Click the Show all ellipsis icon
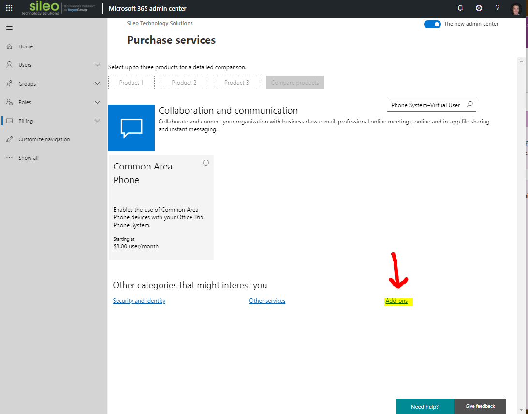This screenshot has height=414, width=528. (10, 158)
